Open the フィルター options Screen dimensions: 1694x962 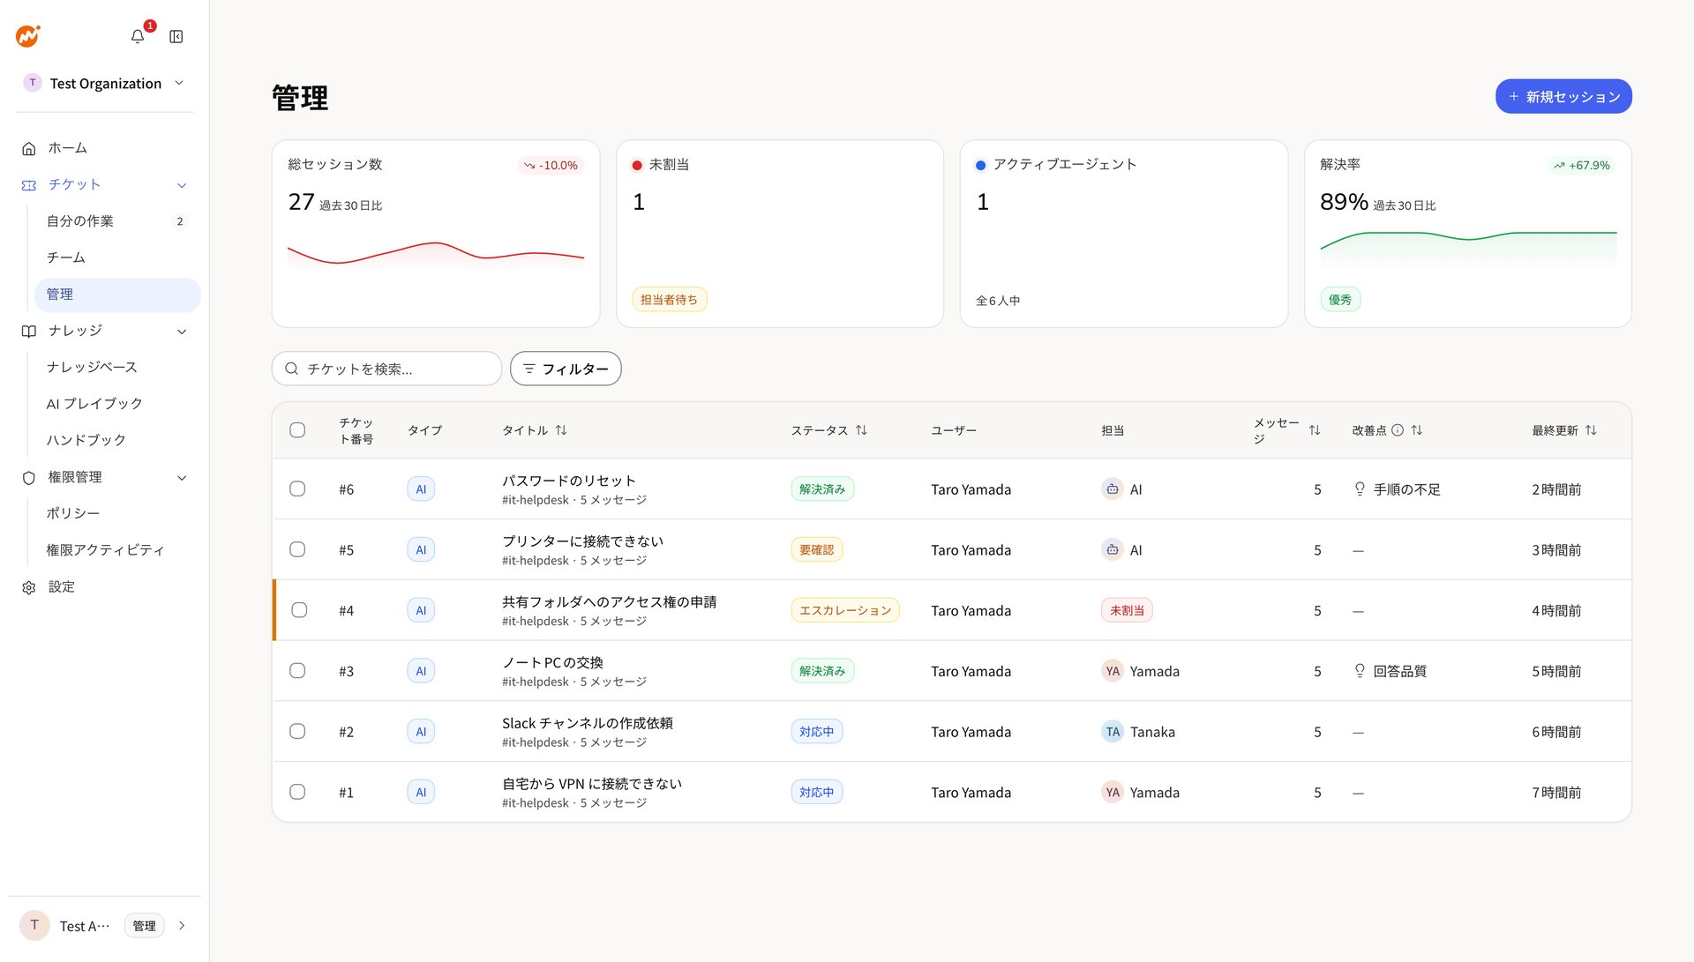pos(566,369)
